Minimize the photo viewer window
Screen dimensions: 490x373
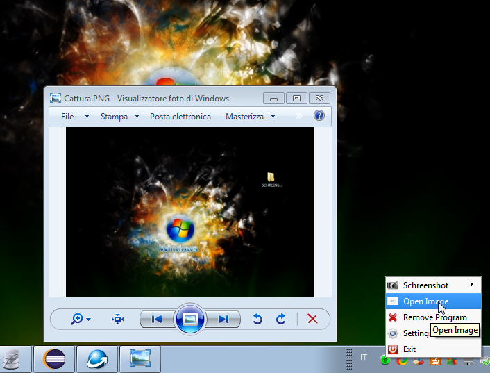(x=273, y=98)
